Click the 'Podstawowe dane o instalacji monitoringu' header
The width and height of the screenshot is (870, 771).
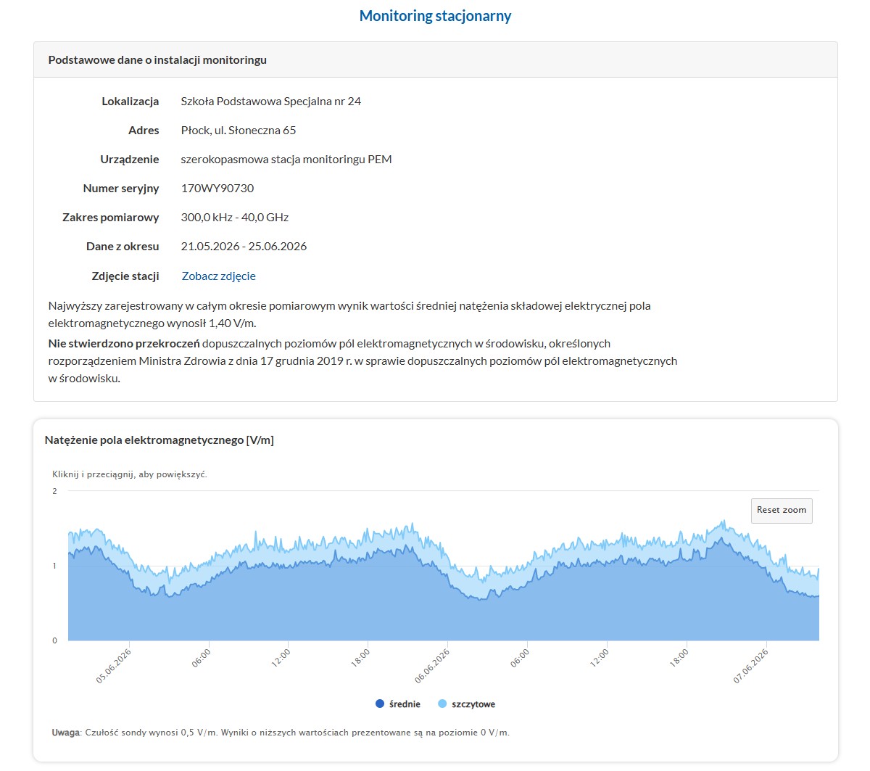[157, 60]
